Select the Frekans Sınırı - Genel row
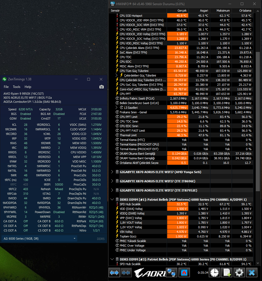Screen dimensions: 262x281 (181, 112)
